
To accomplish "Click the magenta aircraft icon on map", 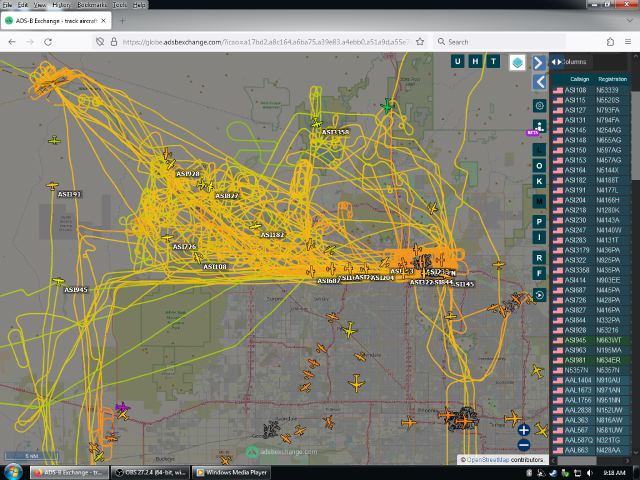I will pyautogui.click(x=122, y=407).
